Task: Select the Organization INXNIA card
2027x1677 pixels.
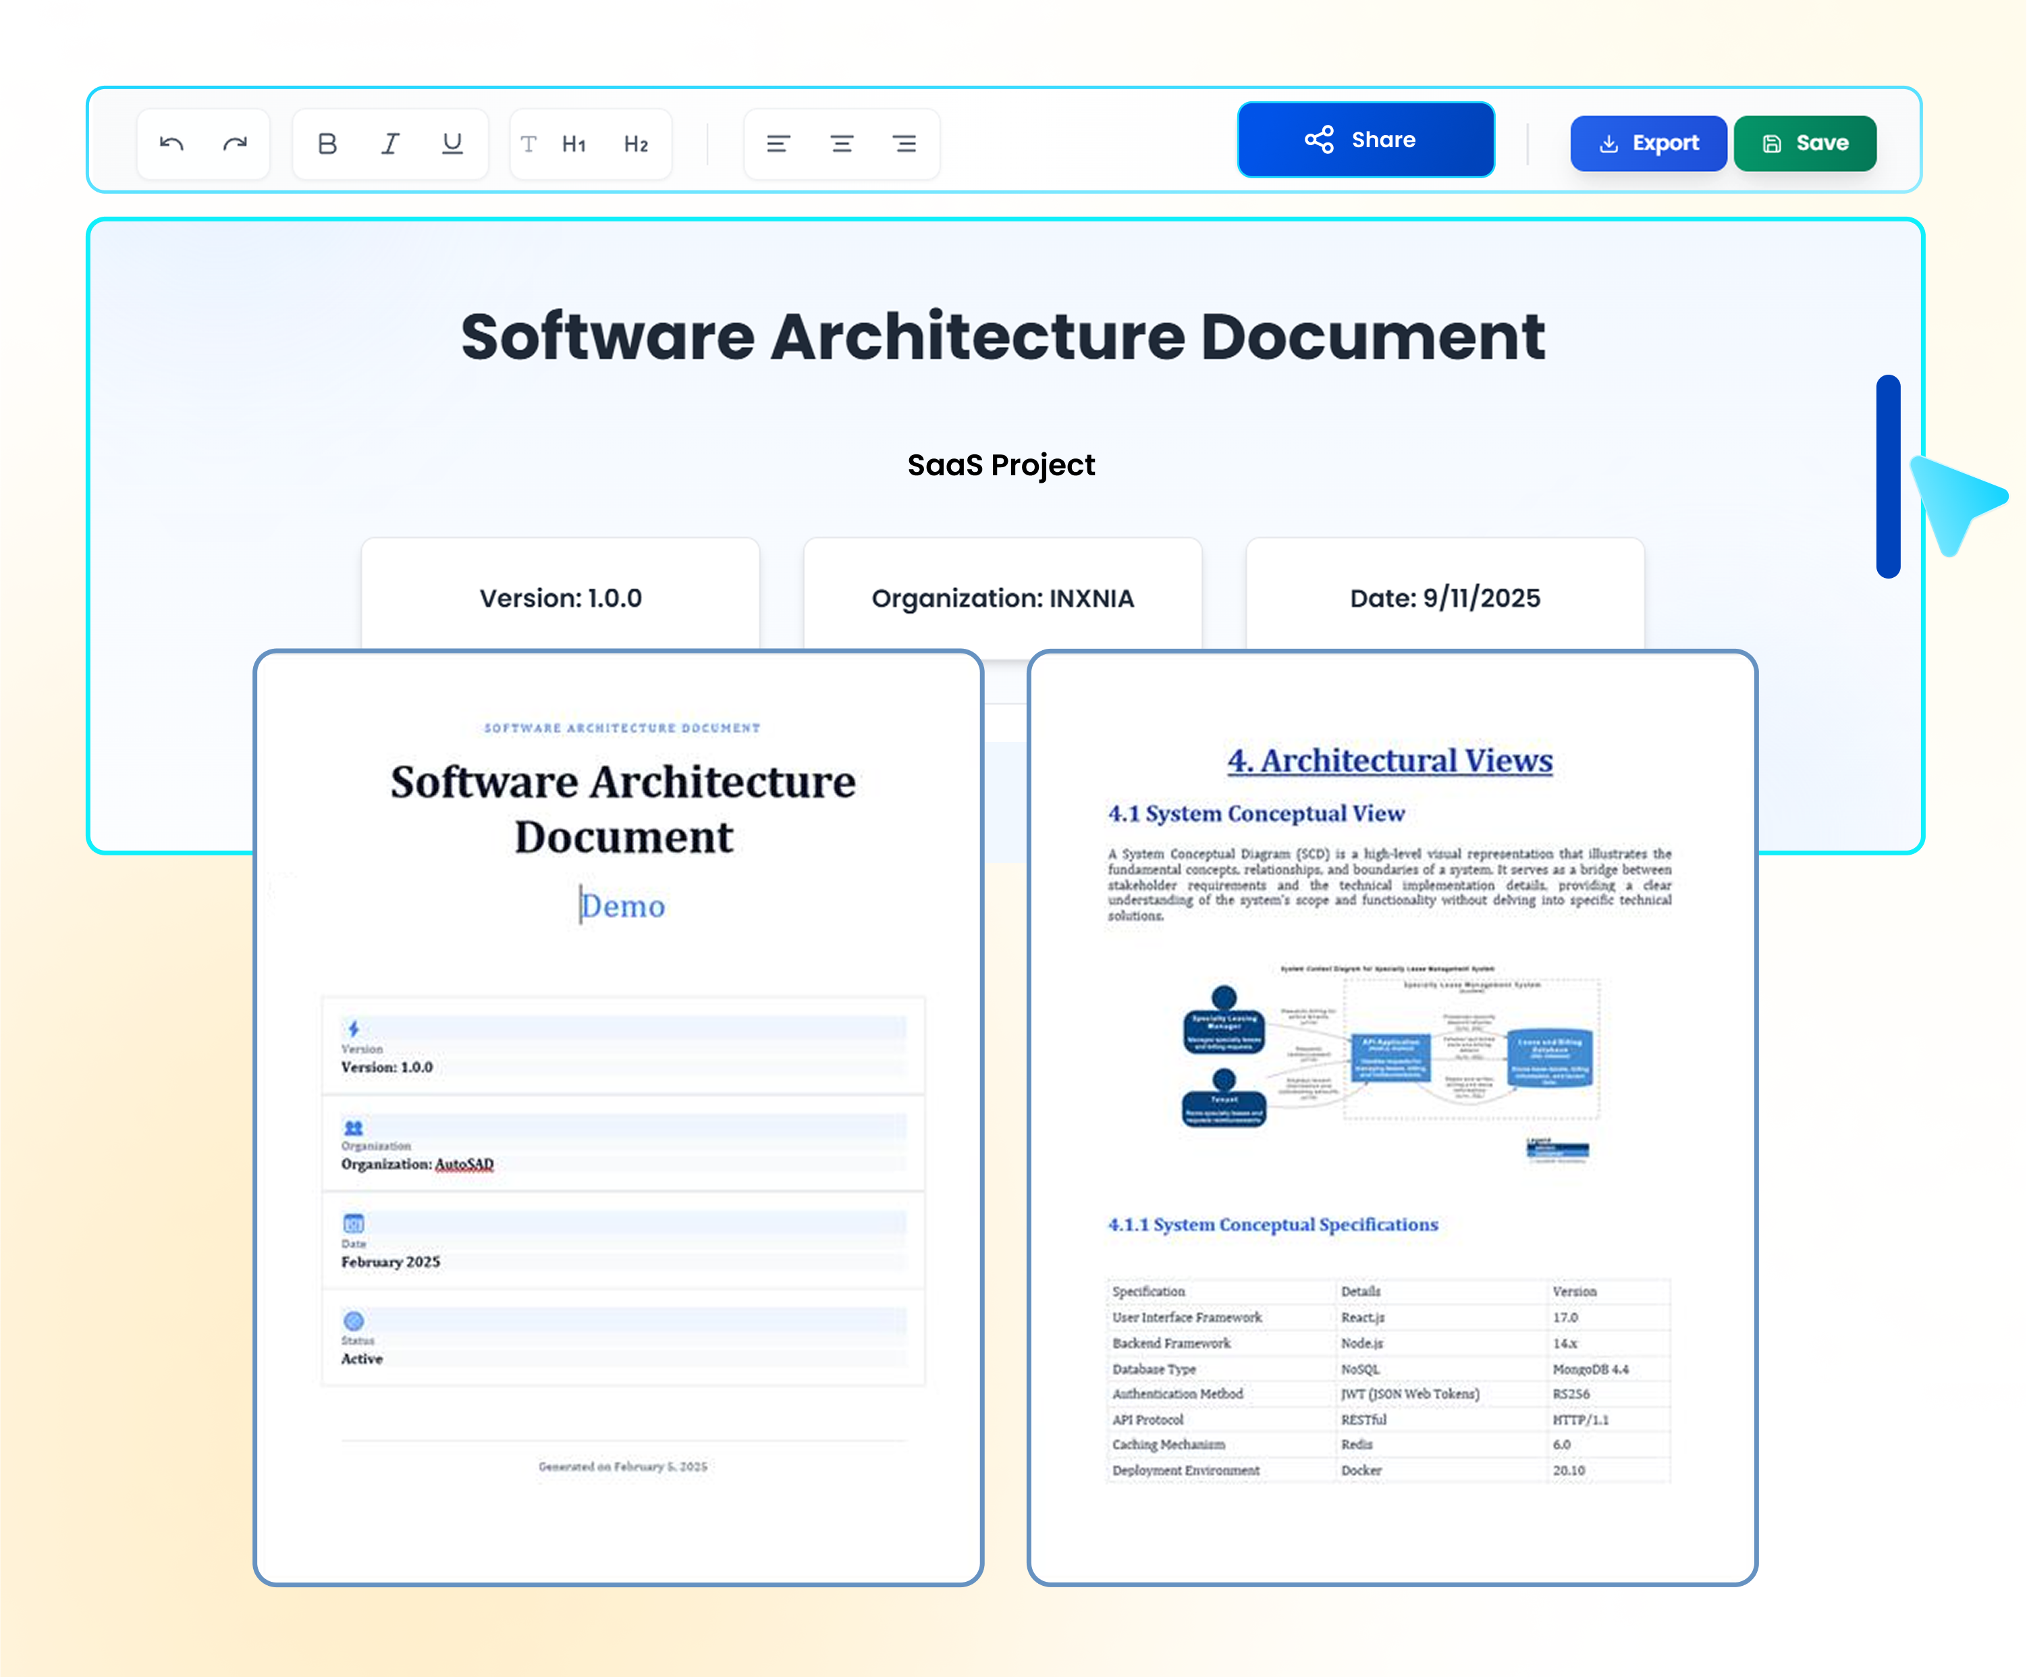Action: (x=1002, y=597)
